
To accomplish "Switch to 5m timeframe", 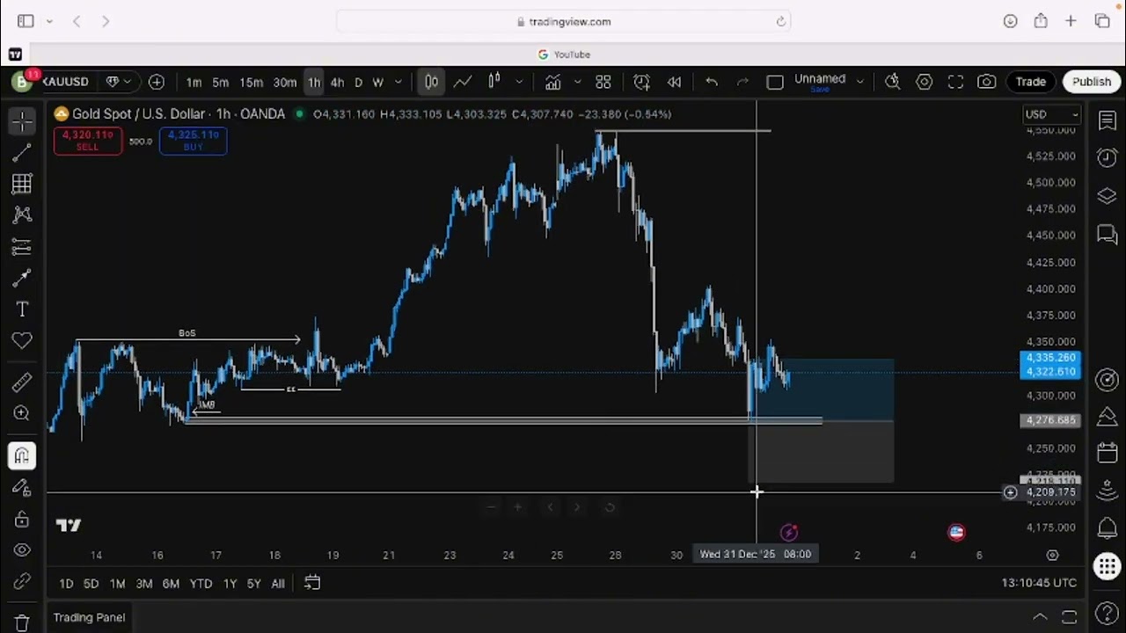I will click(x=221, y=82).
